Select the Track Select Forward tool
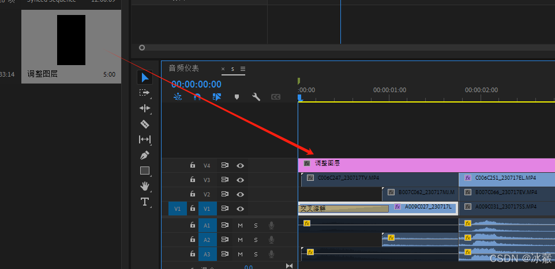The width and height of the screenshot is (555, 269). pyautogui.click(x=144, y=93)
